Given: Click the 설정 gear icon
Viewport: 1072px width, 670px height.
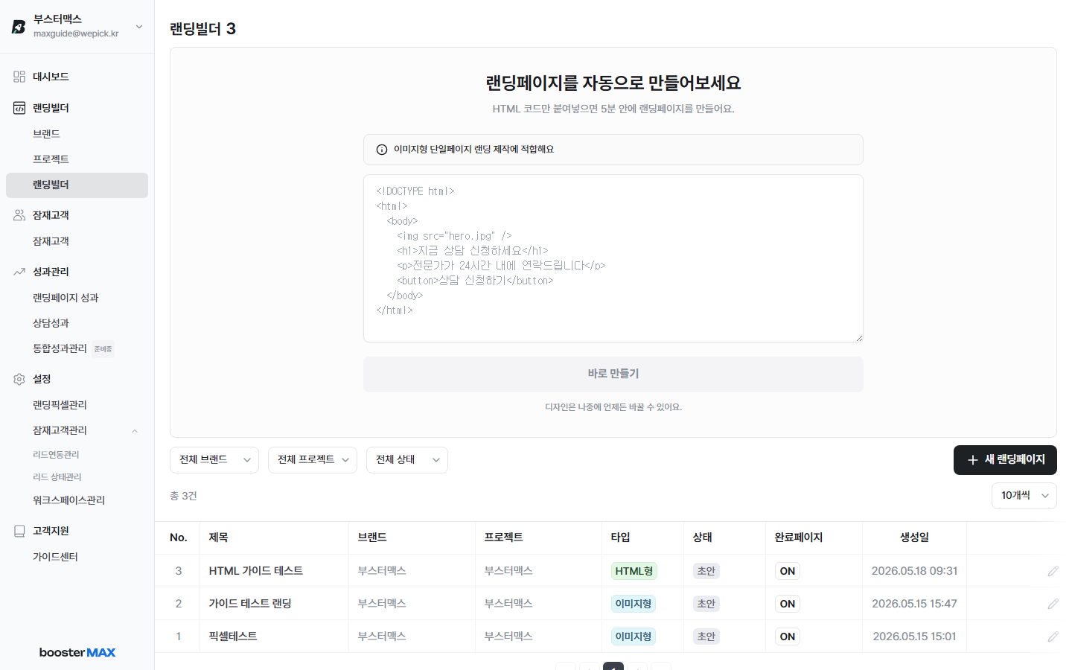Looking at the screenshot, I should pos(19,379).
